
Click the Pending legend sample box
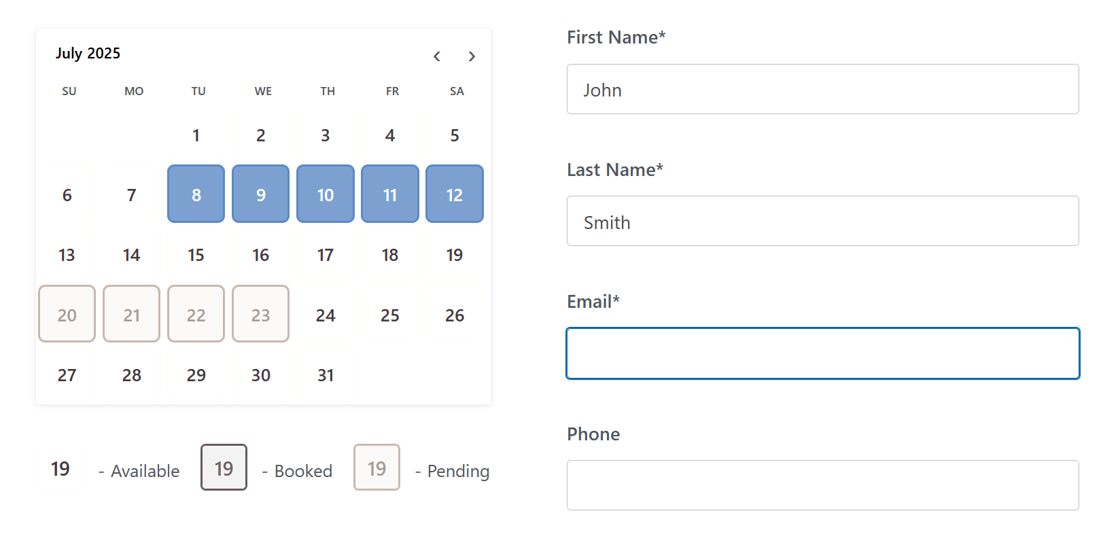tap(377, 468)
